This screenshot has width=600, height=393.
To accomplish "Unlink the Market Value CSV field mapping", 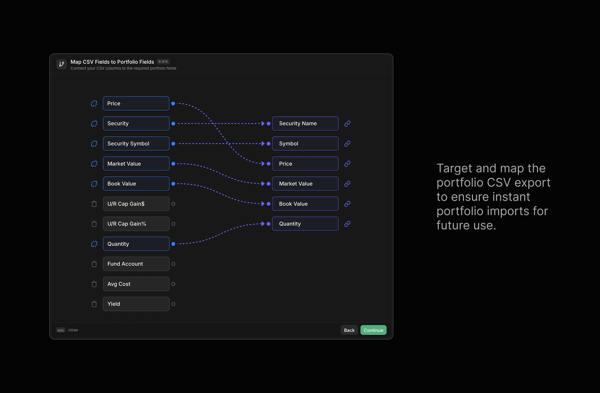I will tap(94, 164).
